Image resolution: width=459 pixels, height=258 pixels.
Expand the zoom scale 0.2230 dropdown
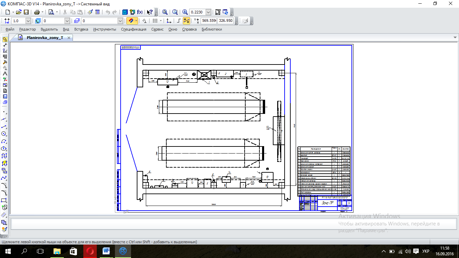tap(208, 12)
